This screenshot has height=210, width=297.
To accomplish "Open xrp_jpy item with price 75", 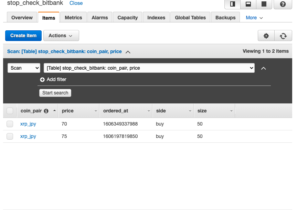I will (28, 137).
